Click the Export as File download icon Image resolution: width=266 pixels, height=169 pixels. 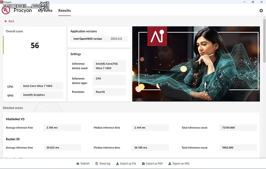117,164
